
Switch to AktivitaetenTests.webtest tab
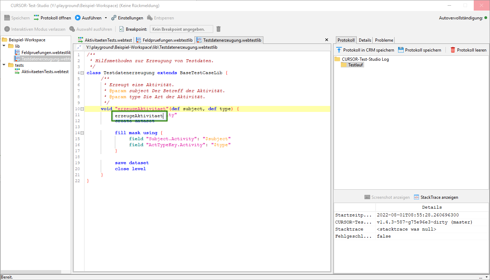(105, 40)
